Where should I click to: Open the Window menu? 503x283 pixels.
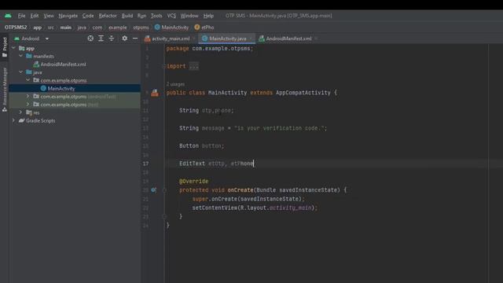189,16
